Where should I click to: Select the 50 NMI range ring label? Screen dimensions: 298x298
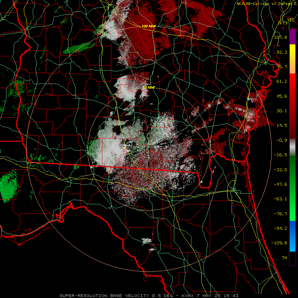point(149,87)
